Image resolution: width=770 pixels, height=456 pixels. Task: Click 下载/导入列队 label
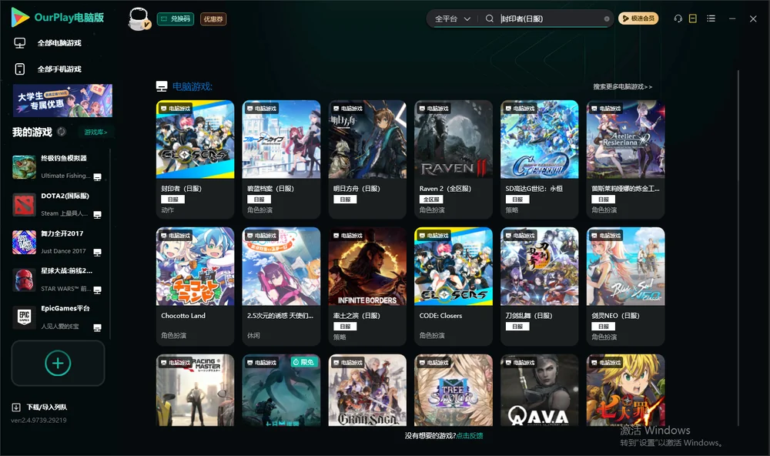click(x=47, y=407)
